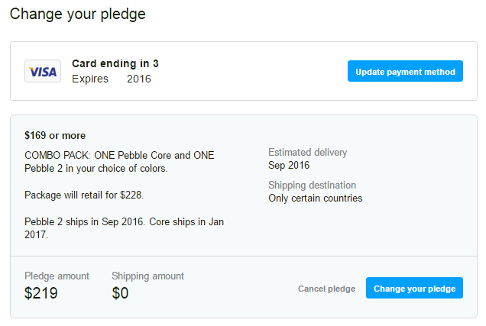Click the 'Shipping amount' label
Screen dimensions: 486x326
147,276
